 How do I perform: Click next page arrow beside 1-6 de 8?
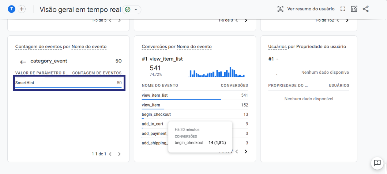pos(245,20)
